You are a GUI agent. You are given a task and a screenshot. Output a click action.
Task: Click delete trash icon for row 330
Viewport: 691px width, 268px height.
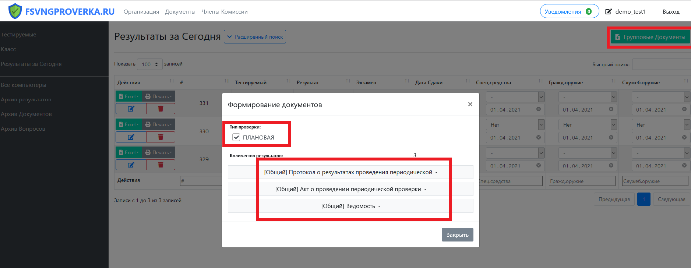(x=161, y=137)
